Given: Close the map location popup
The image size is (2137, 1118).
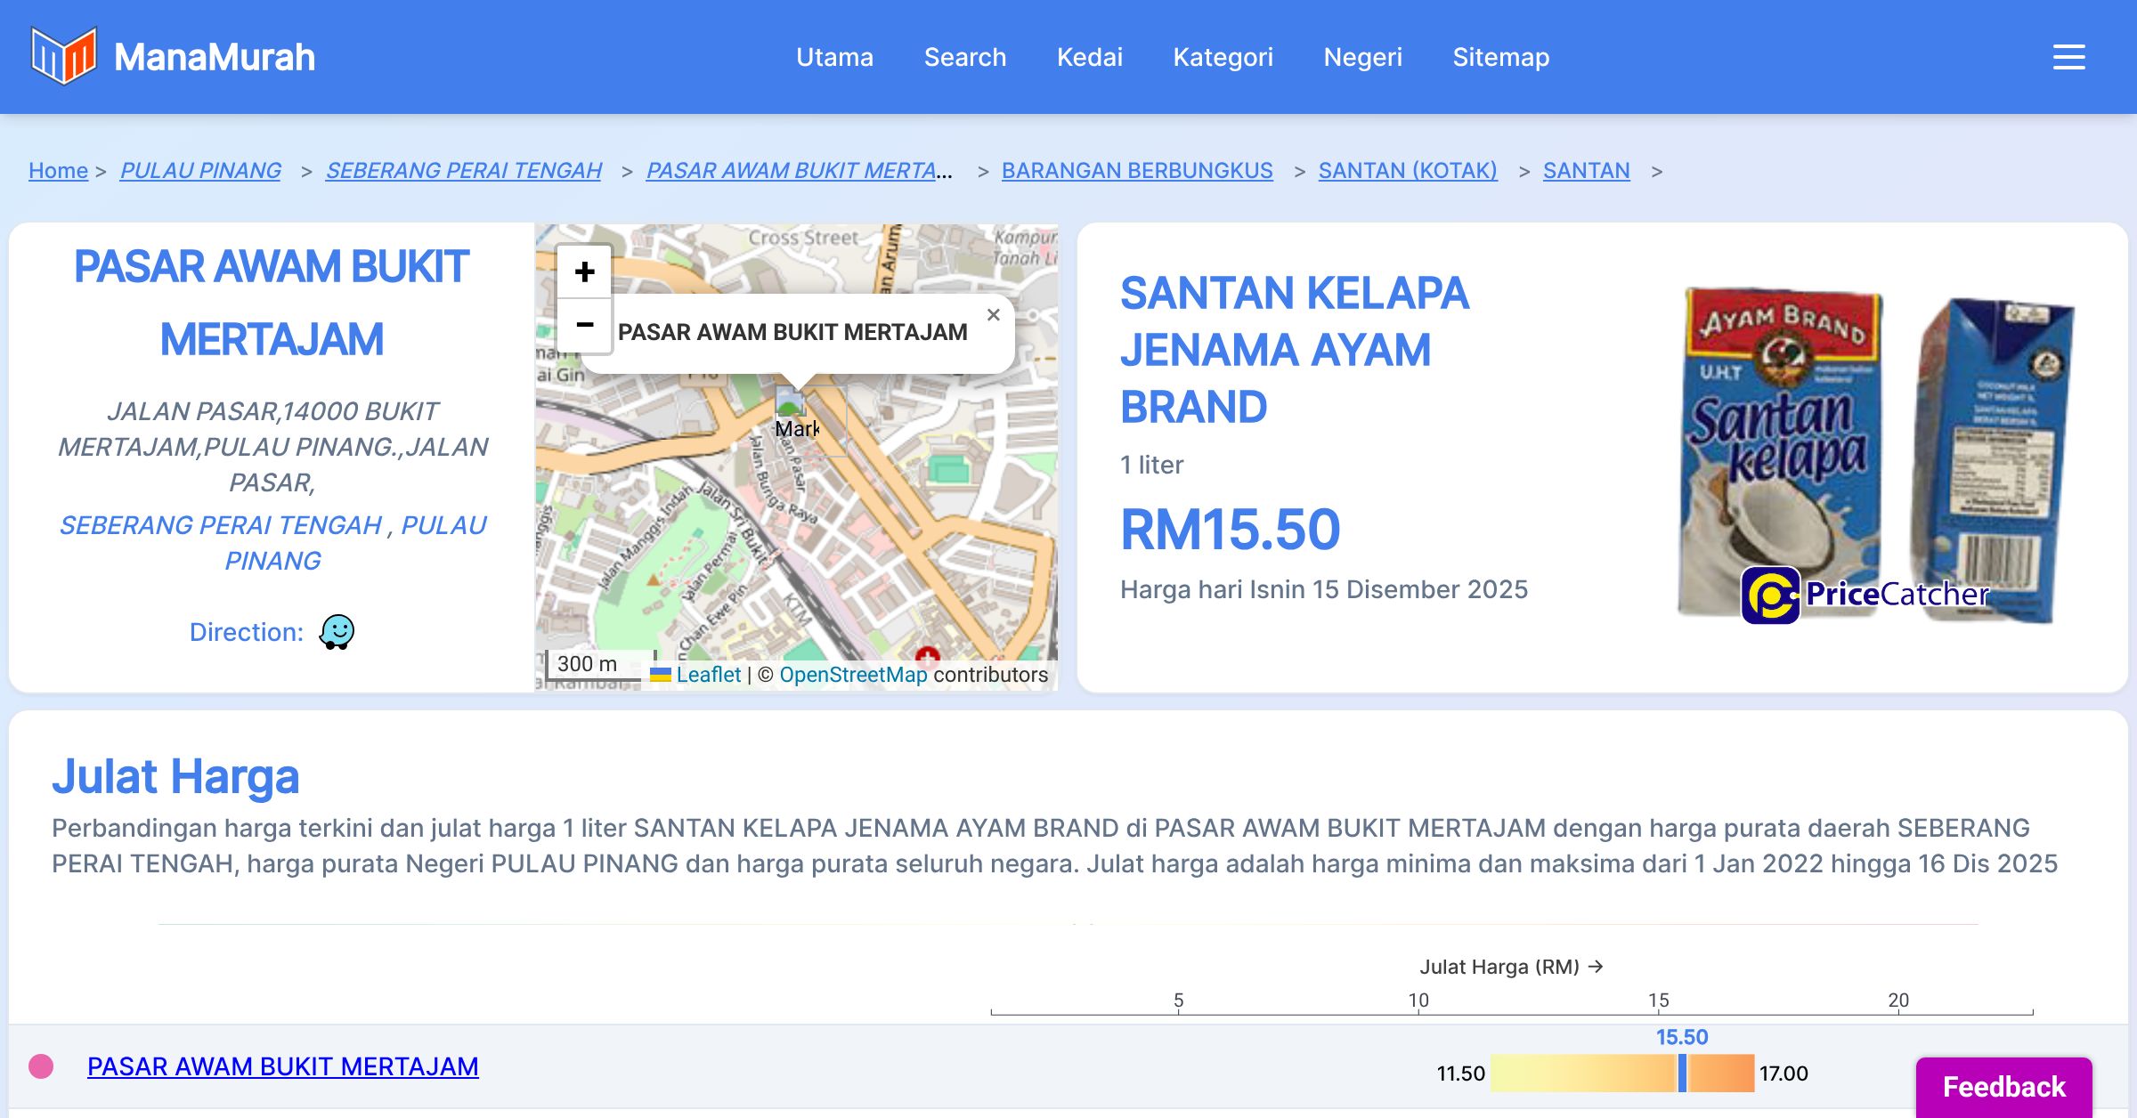Looking at the screenshot, I should (x=994, y=315).
